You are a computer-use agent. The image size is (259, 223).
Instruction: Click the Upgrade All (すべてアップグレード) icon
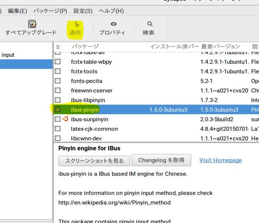point(32,24)
